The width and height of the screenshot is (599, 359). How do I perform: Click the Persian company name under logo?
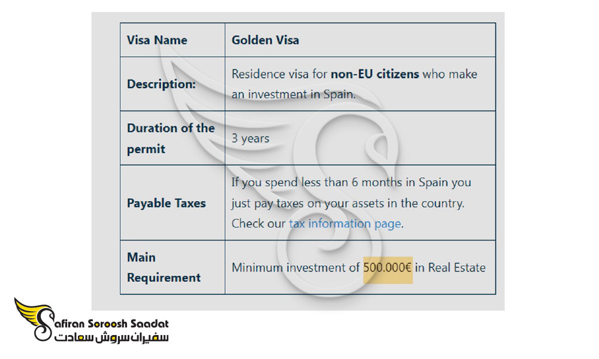tap(111, 337)
